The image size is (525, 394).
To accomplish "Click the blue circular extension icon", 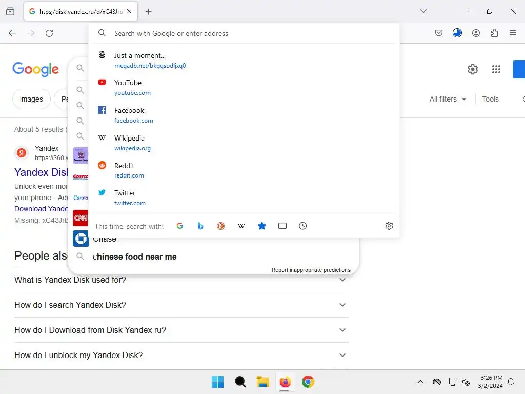I will click(457, 33).
